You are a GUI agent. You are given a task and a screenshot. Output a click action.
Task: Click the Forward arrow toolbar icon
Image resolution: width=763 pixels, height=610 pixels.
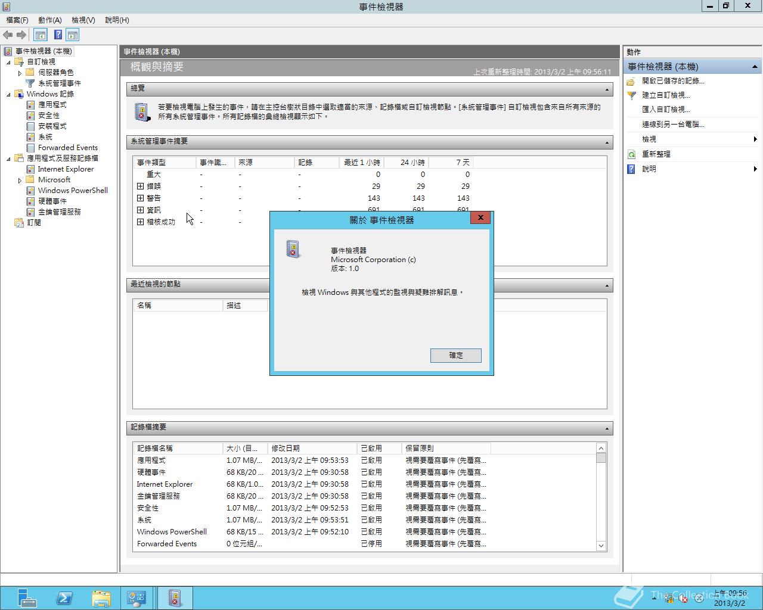(x=21, y=35)
